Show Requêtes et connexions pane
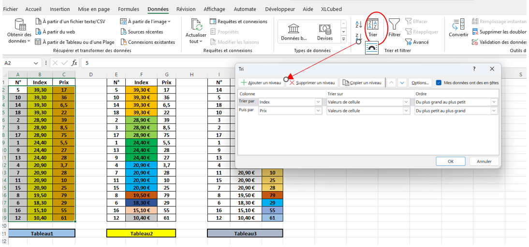The width and height of the screenshot is (529, 247). [238, 22]
